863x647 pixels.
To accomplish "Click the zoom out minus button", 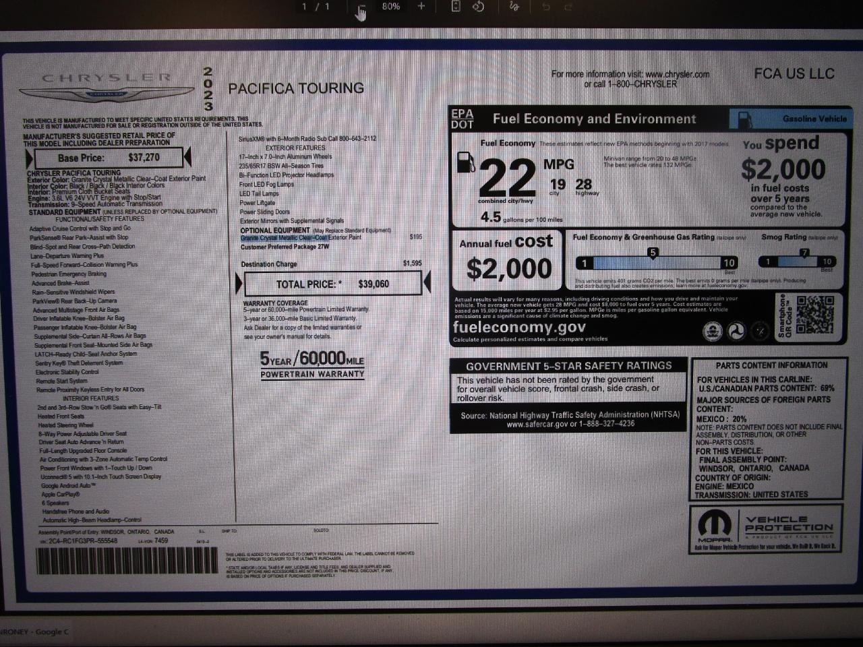I will click(x=361, y=7).
